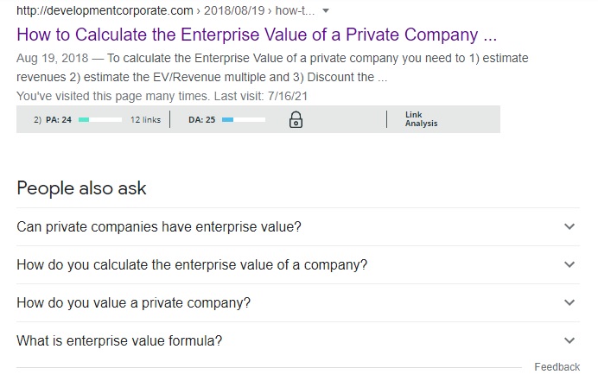Click the DA: 25 label in MozBar

pyautogui.click(x=201, y=120)
